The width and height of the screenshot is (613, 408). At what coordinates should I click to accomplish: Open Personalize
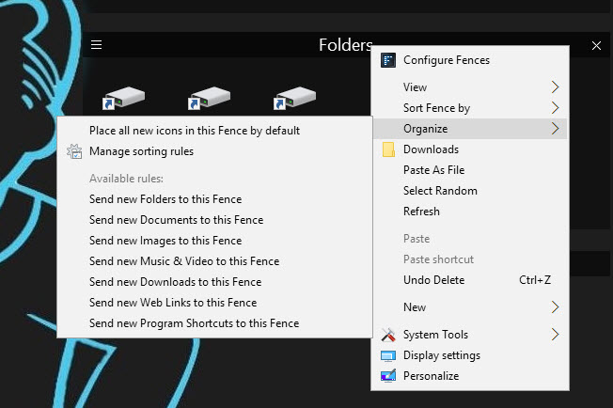pyautogui.click(x=470, y=376)
